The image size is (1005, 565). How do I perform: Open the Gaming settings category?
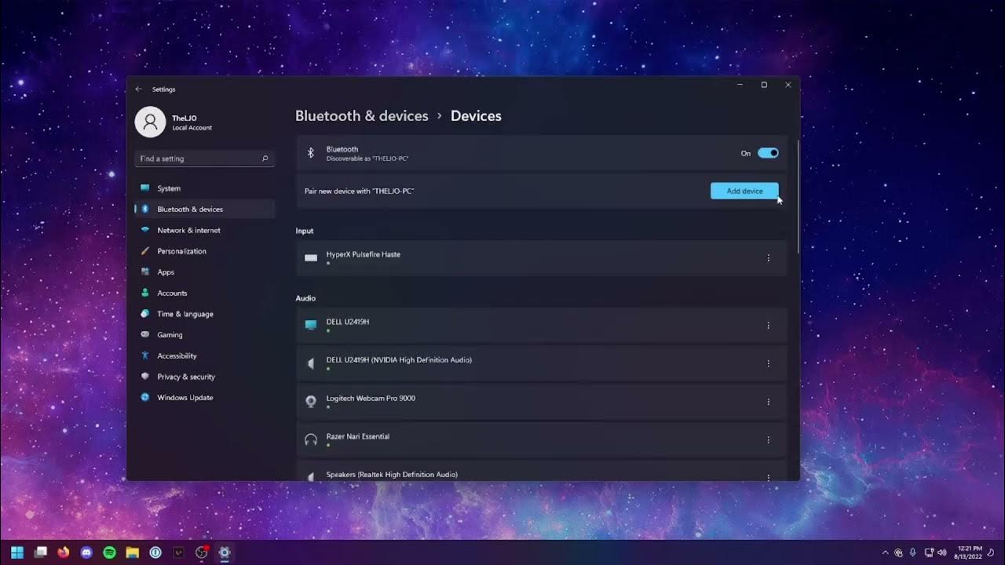pos(205,335)
